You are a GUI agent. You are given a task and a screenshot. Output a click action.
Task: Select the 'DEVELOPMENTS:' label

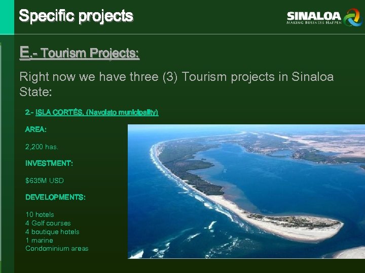[55, 197]
